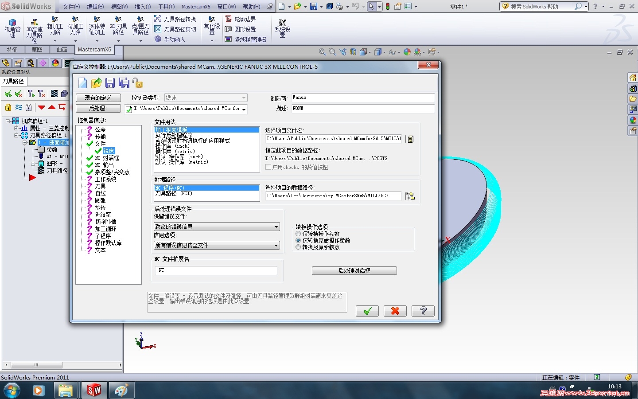Image resolution: width=638 pixels, height=399 pixels.
Task: Expand 属性 - 三菱控制 tree node
Action: [16, 128]
